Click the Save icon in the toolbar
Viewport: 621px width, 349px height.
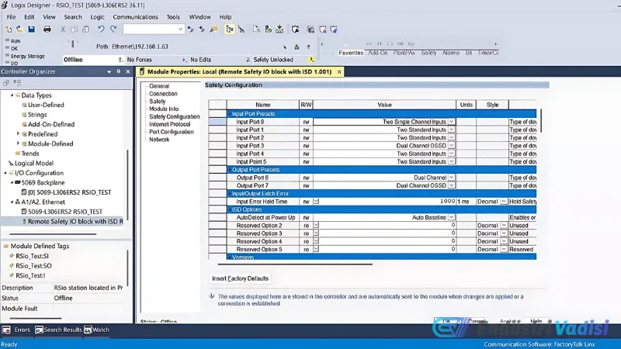coord(30,29)
